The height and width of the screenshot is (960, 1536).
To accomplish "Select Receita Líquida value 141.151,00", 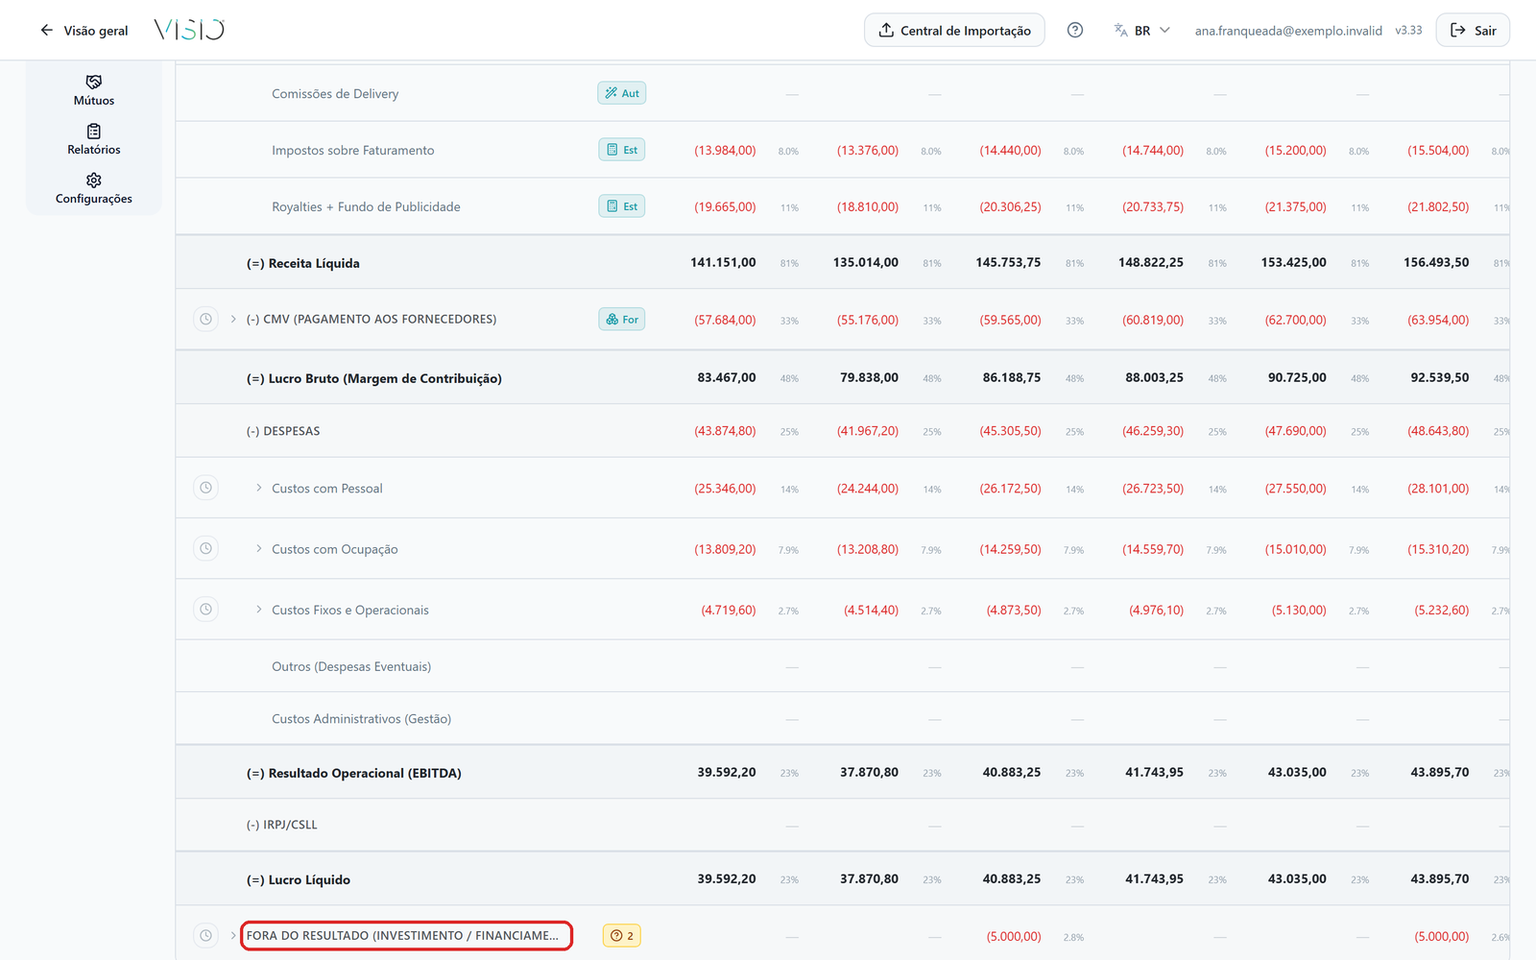I will pyautogui.click(x=723, y=262).
